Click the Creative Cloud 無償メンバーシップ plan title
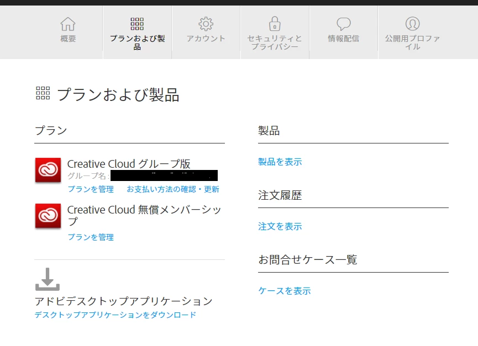This screenshot has width=478, height=346. 144,215
